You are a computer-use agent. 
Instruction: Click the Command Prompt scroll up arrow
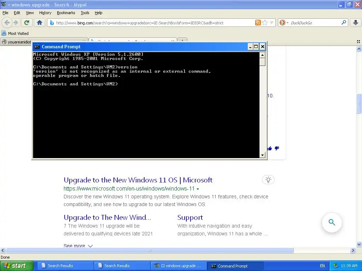pyautogui.click(x=262, y=55)
